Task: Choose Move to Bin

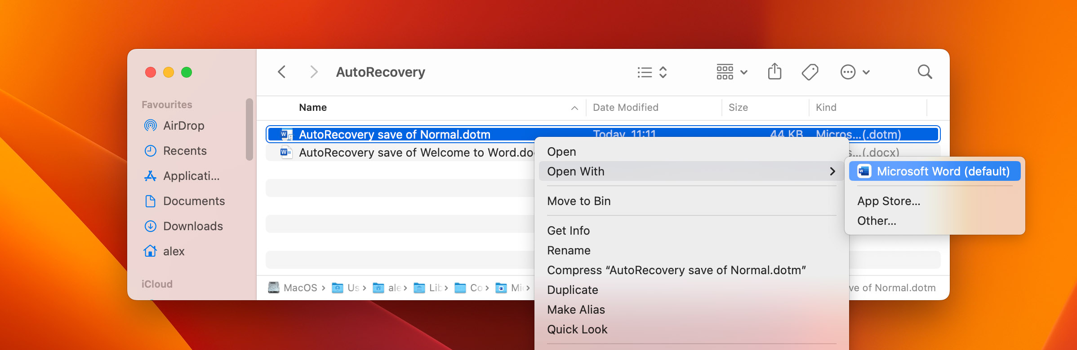Action: click(x=691, y=201)
